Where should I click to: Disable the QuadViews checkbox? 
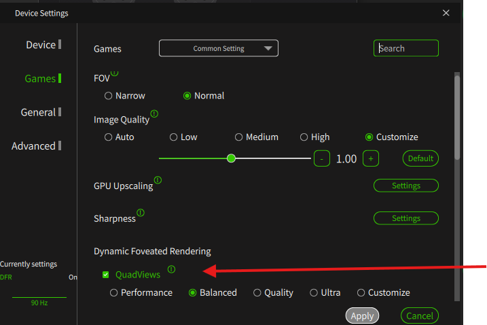click(105, 275)
